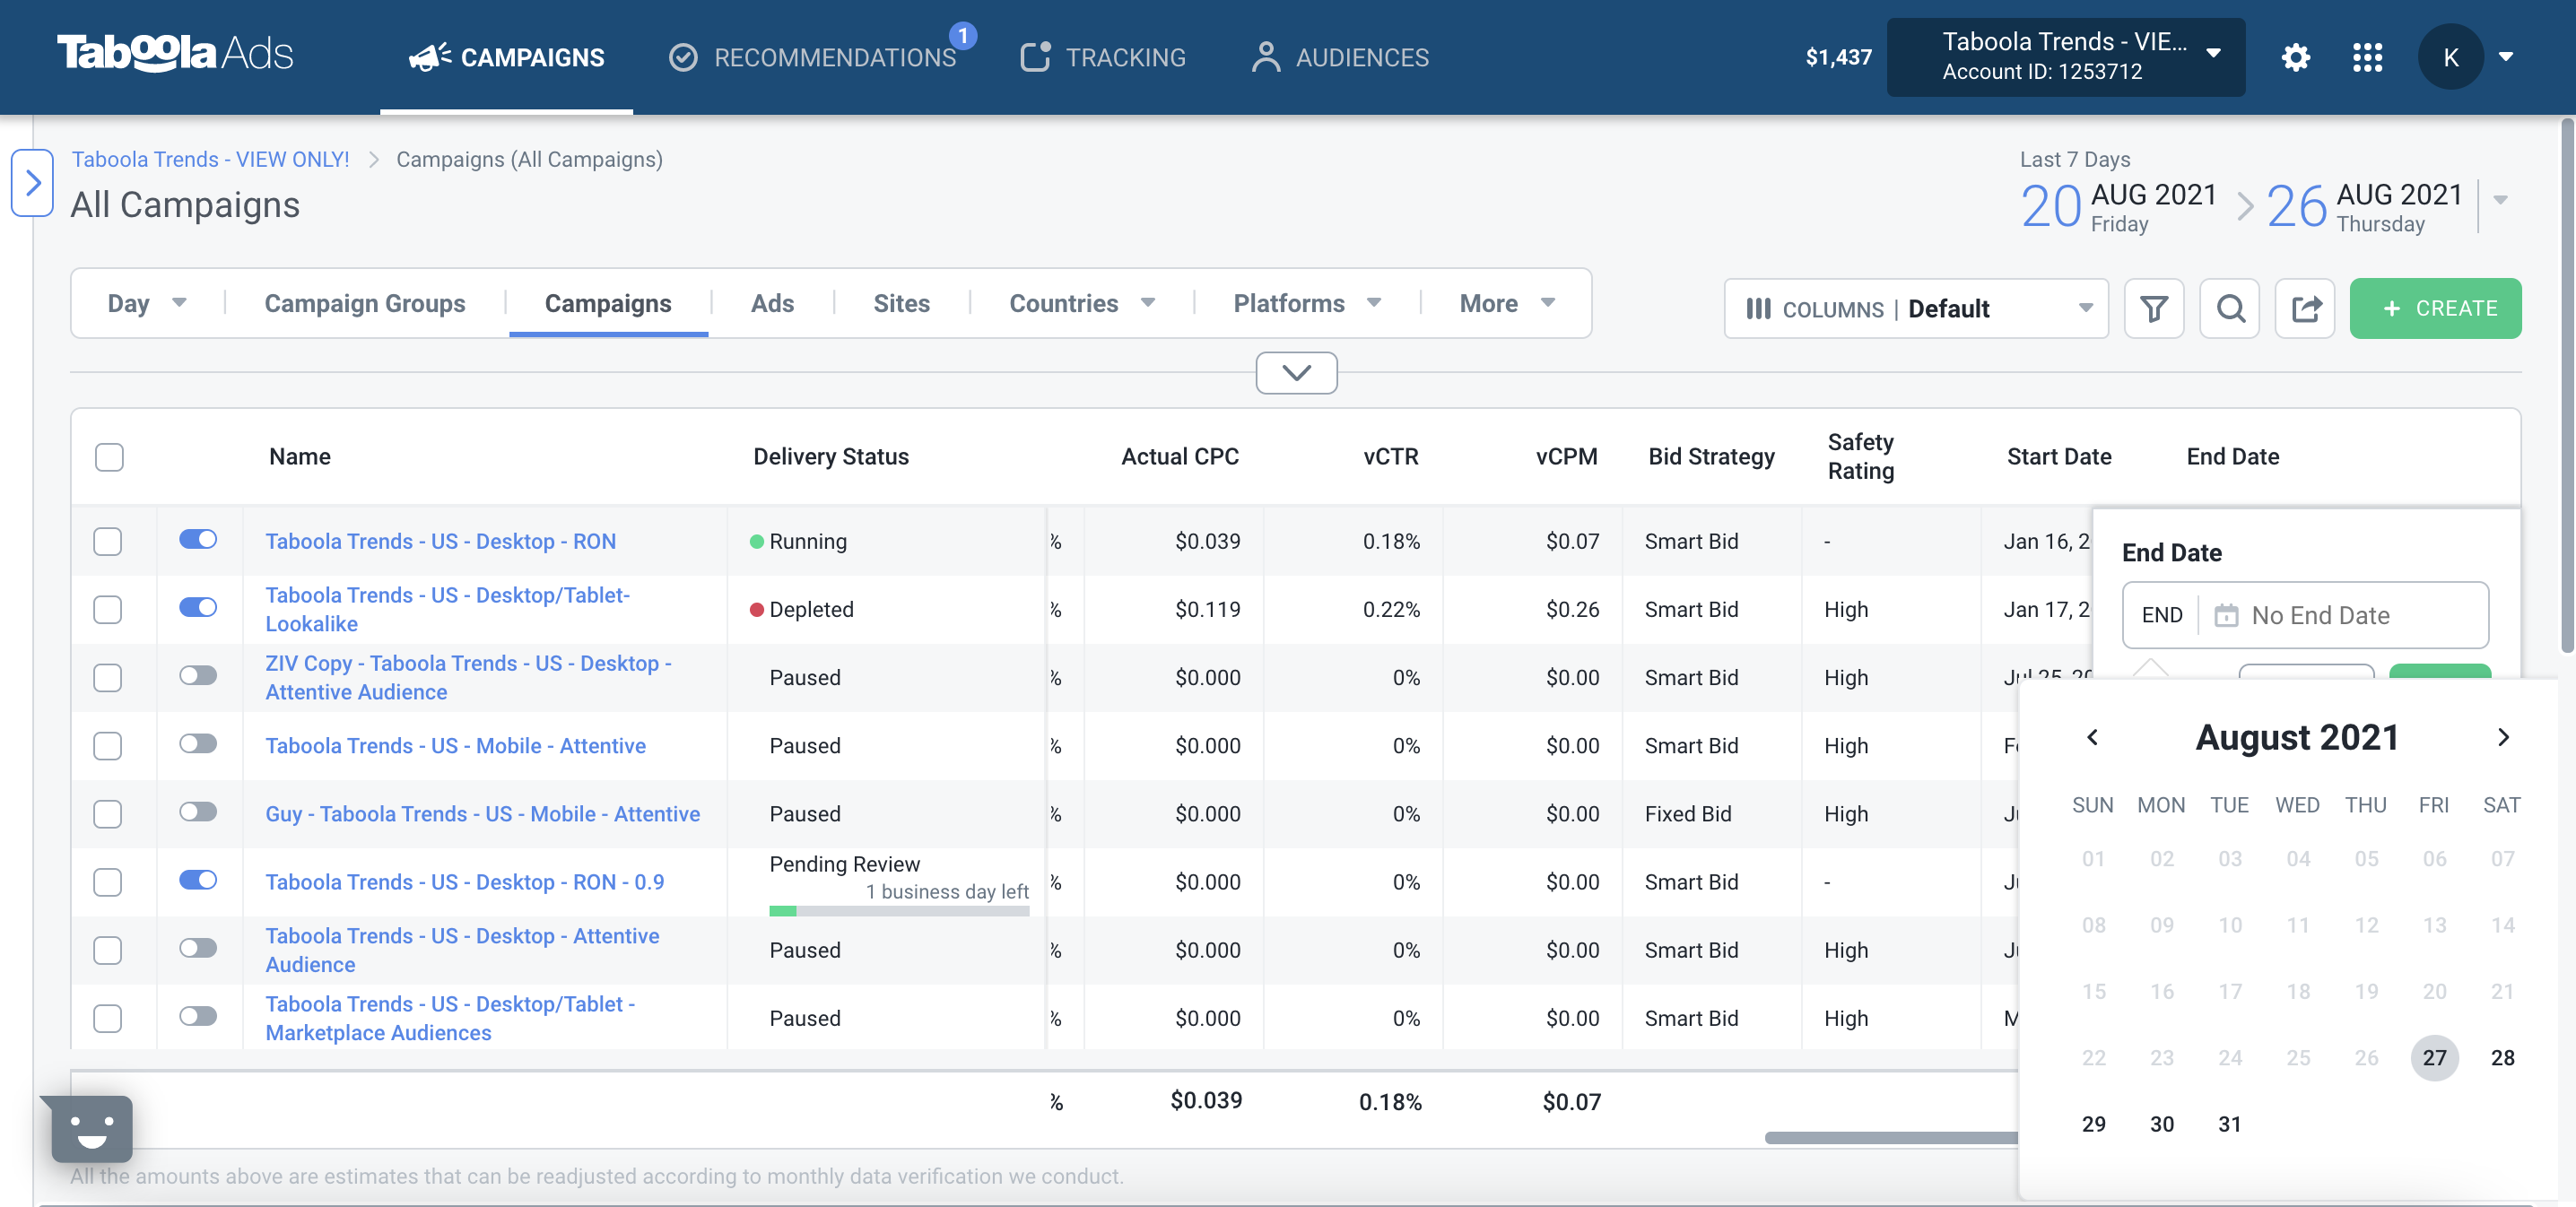Switch to Ads tab
The image size is (2576, 1207).
point(772,303)
